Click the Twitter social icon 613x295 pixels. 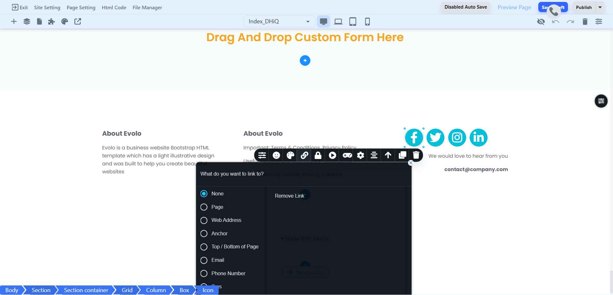[435, 138]
